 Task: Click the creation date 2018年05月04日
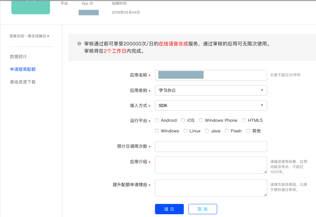(x=126, y=12)
